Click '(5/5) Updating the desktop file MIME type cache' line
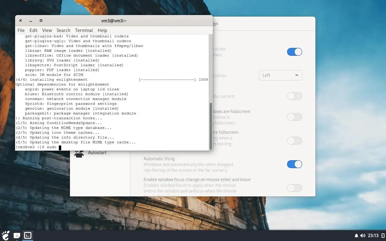 point(76,142)
